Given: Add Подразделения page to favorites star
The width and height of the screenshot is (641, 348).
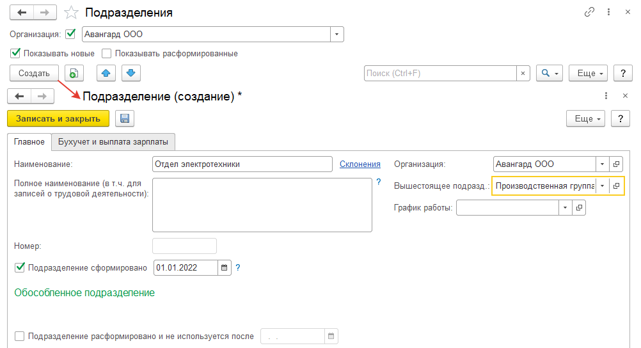Looking at the screenshot, I should [72, 13].
